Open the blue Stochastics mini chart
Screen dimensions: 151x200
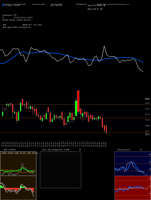(x=133, y=164)
